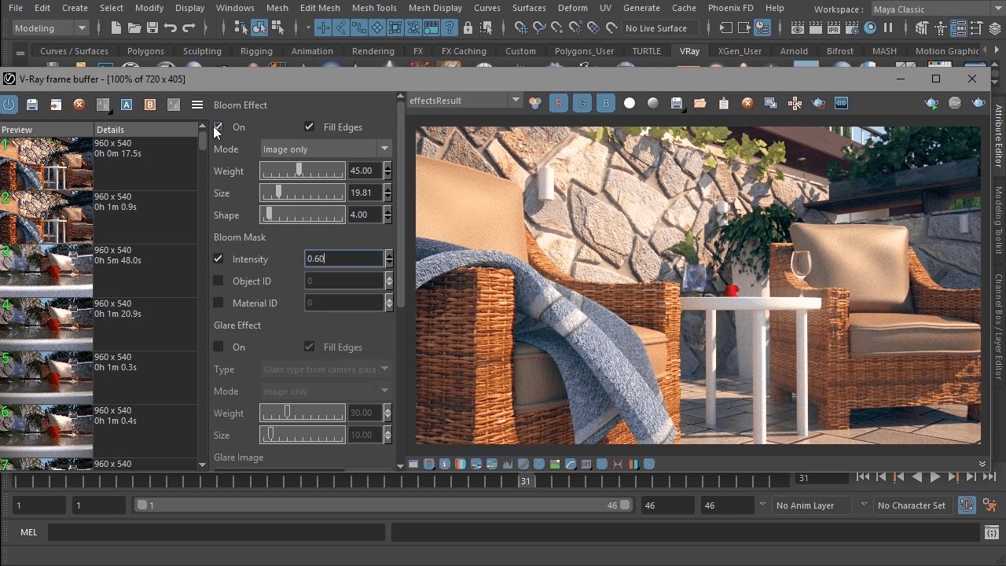Open an image with the folder icon
The width and height of the screenshot is (1006, 566).
700,103
